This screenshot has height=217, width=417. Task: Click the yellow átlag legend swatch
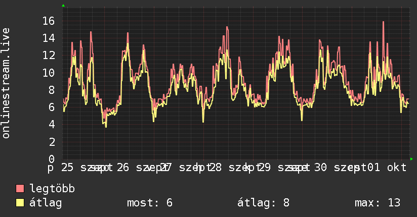tap(20, 203)
